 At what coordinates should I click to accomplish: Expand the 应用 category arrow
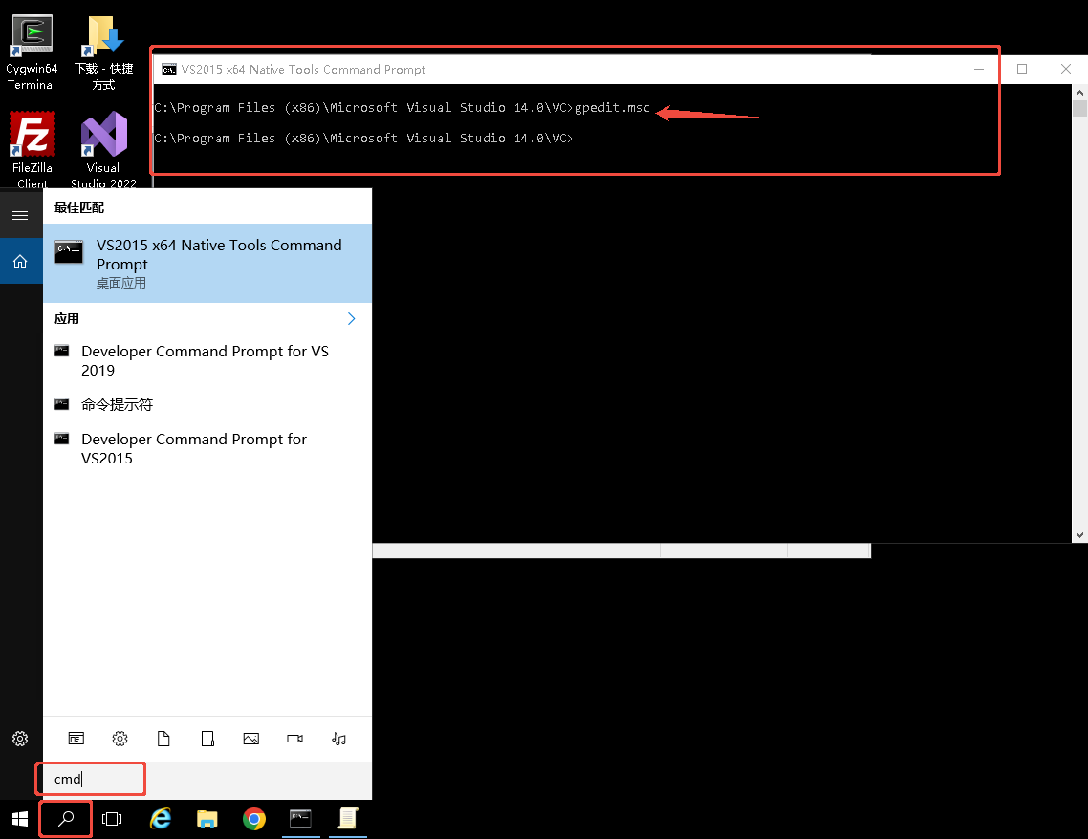coord(351,319)
